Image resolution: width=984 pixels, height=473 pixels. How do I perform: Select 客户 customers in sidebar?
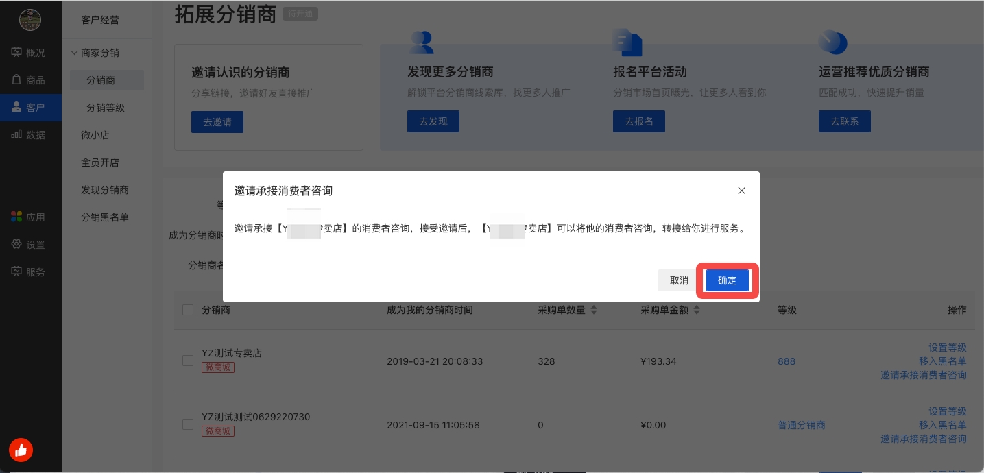[x=30, y=108]
